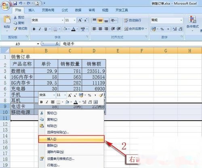Click the font color A in ribbon
This screenshot has width=202, height=168.
click(x=74, y=29)
